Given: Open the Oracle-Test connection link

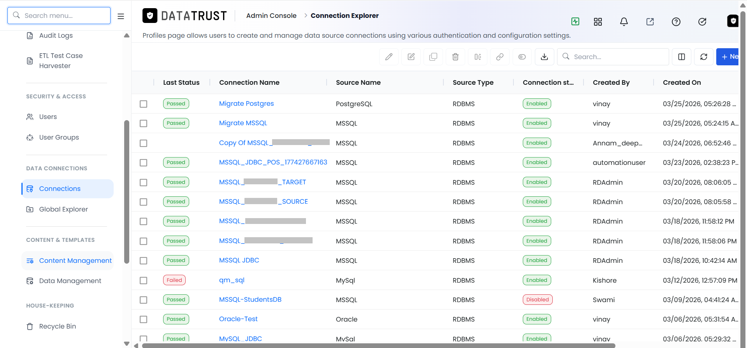Looking at the screenshot, I should [238, 319].
